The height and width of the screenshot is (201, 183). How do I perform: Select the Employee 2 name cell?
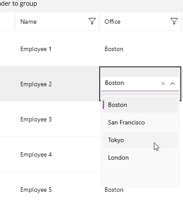(x=57, y=84)
